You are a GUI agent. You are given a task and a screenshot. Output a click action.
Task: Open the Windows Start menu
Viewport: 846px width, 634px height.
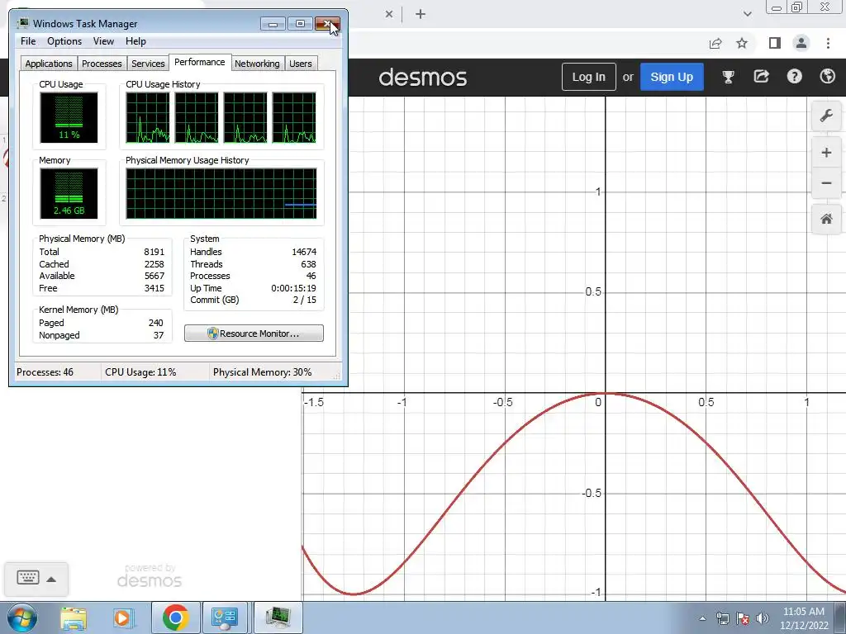tap(22, 617)
